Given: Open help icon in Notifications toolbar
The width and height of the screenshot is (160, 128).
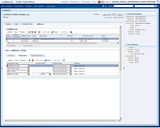Looking at the screenshot, I should point(64,60).
